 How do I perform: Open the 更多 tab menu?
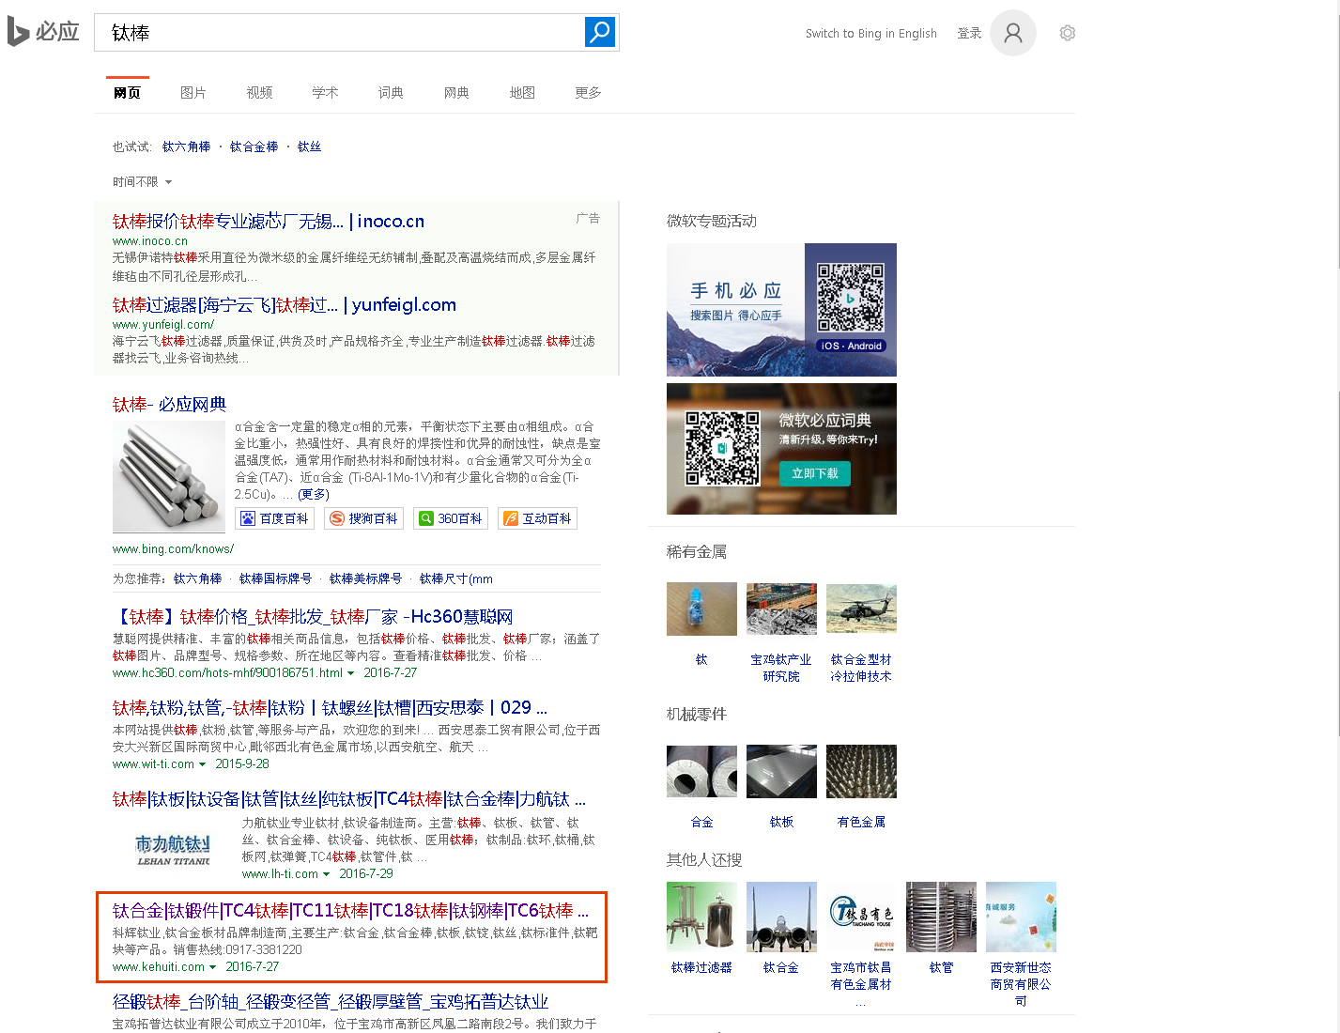(x=588, y=92)
